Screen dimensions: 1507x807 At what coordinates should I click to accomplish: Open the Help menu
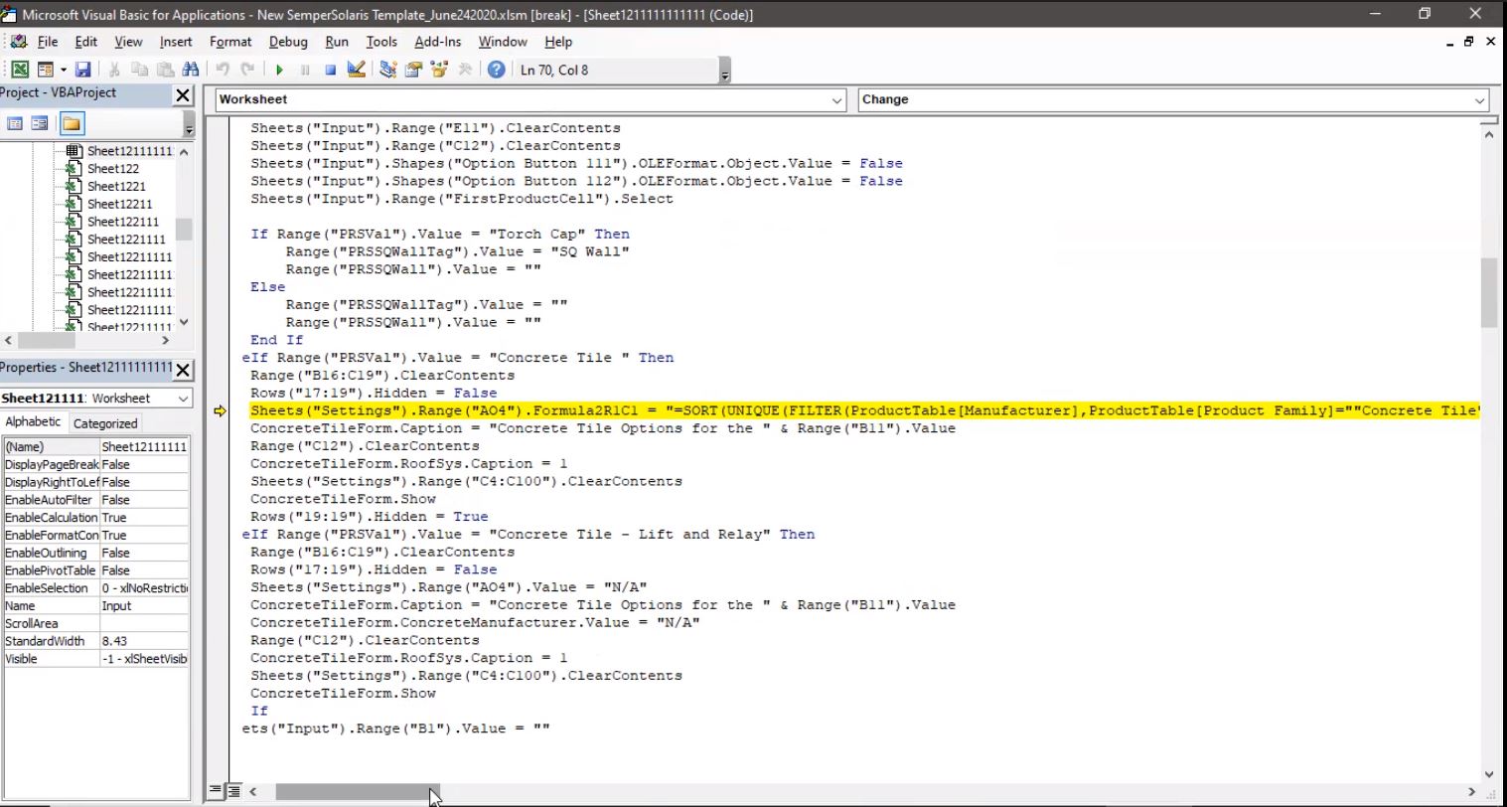558,42
